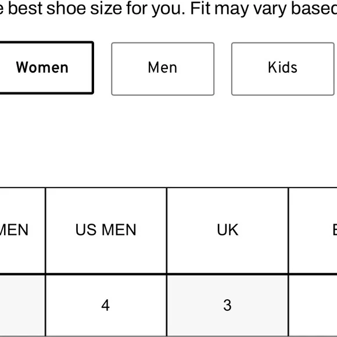Click the partially visible US WOMEN header
Screen dimensions: 337x337
pyautogui.click(x=22, y=231)
